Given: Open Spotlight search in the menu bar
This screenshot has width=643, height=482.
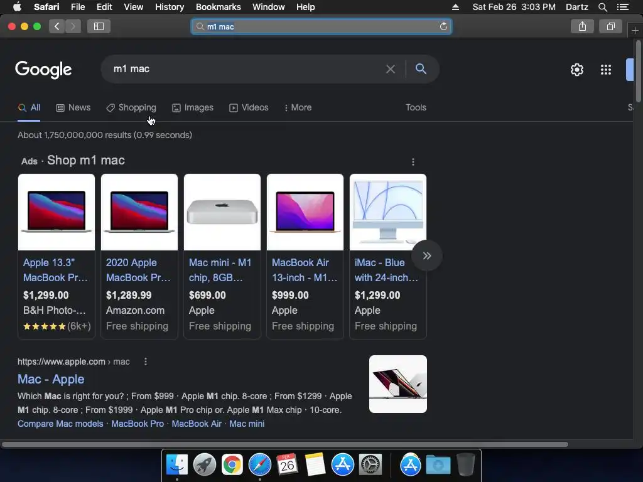Looking at the screenshot, I should tap(602, 7).
